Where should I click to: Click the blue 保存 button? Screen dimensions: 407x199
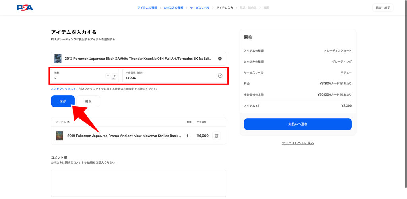(63, 101)
